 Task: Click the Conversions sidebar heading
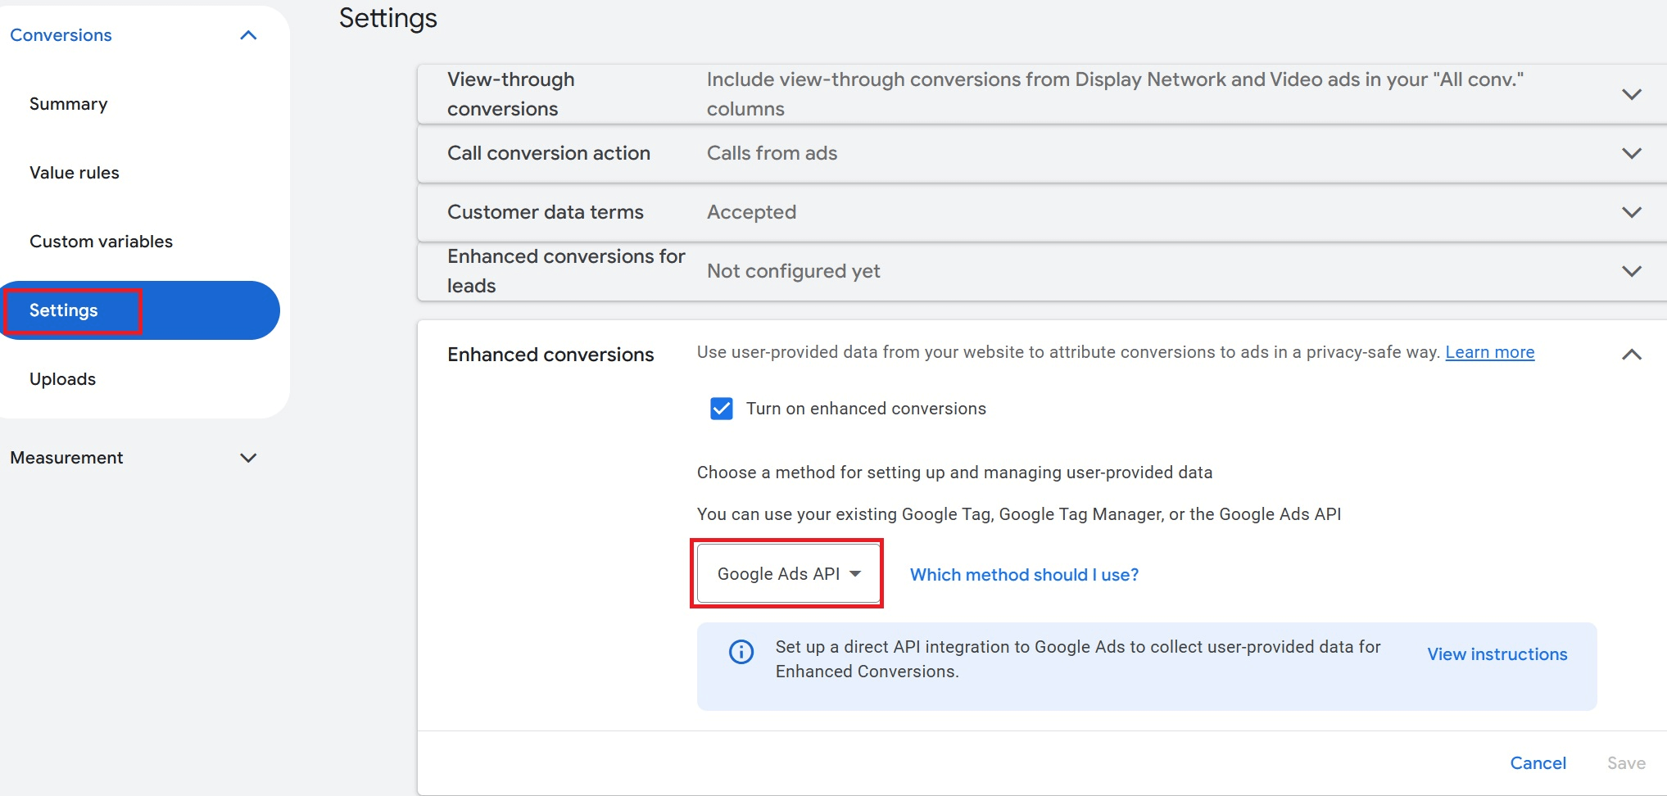point(61,35)
